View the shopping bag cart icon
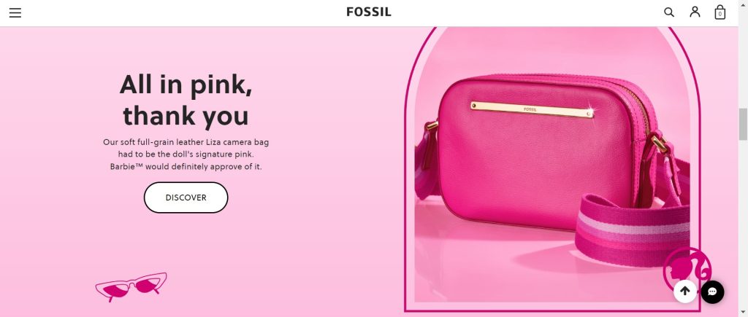Screen dimensions: 748x317 point(720,12)
